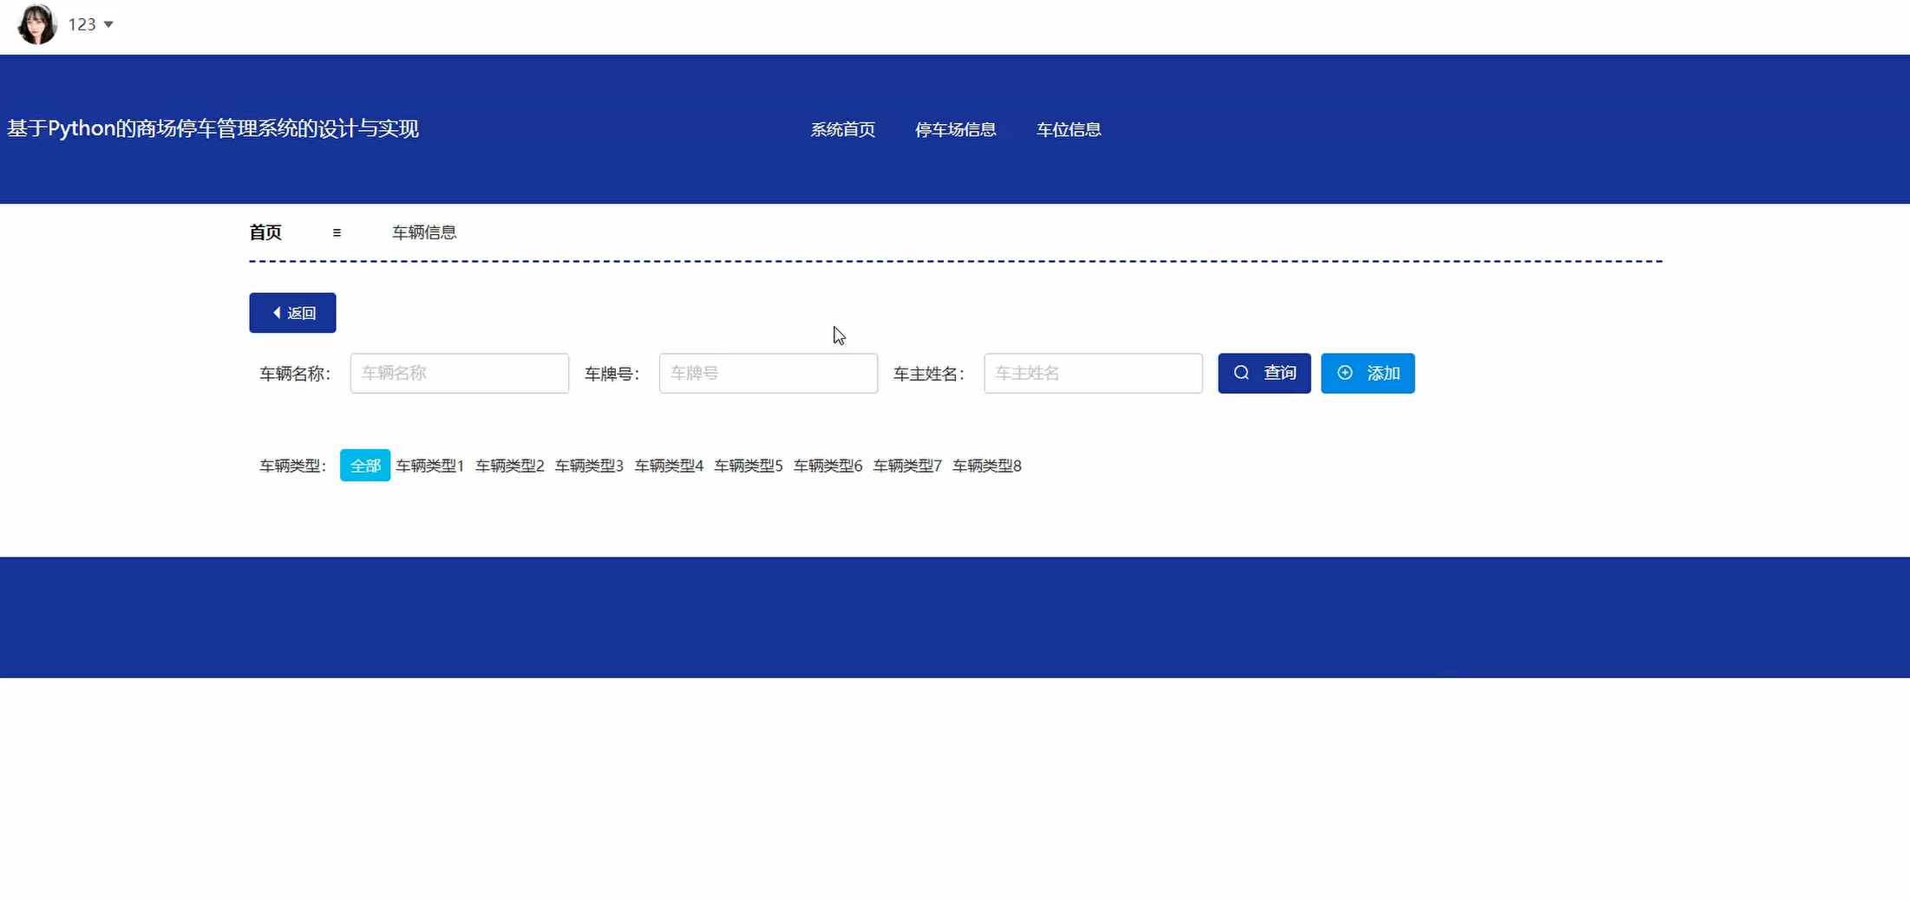Click the 车辆类型: label
This screenshot has height=901, width=1910.
coord(292,466)
